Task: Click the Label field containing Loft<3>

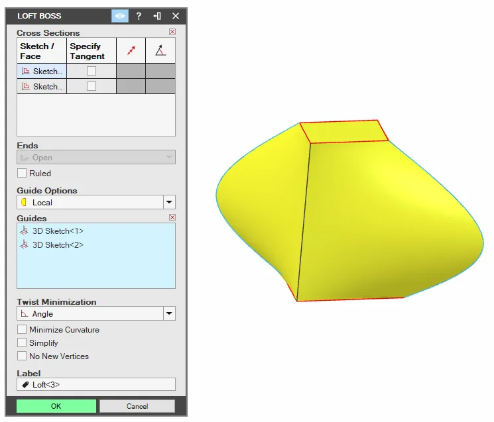Action: point(96,384)
